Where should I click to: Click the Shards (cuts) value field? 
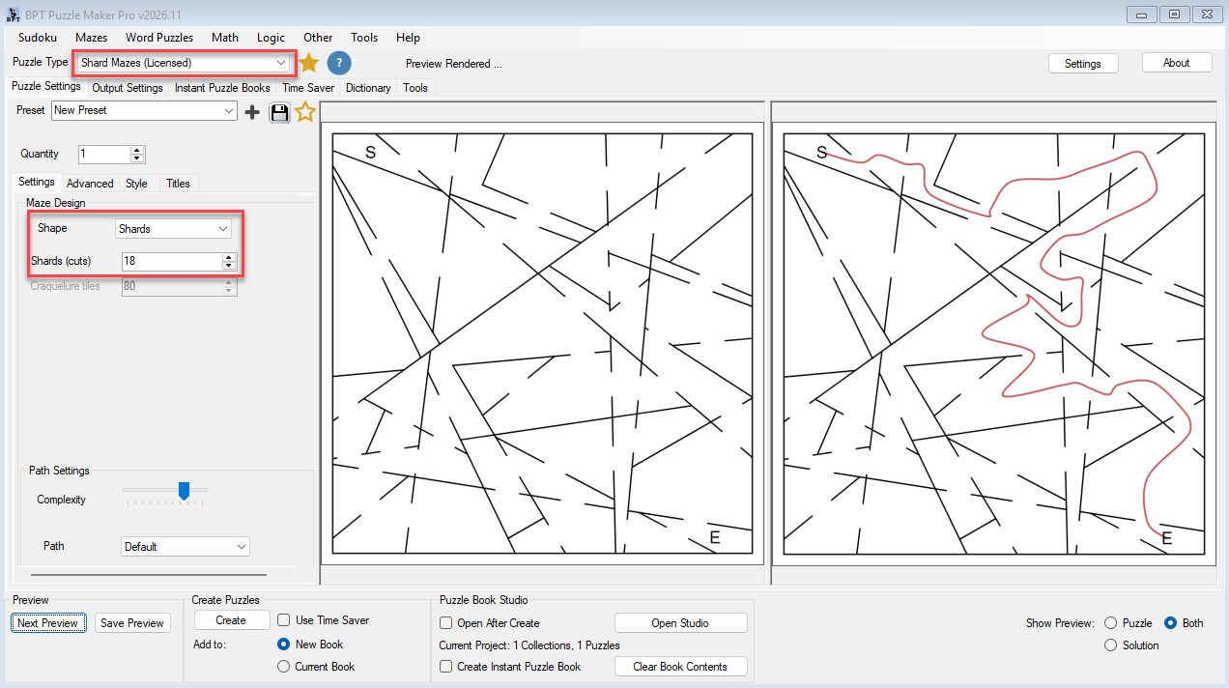171,262
